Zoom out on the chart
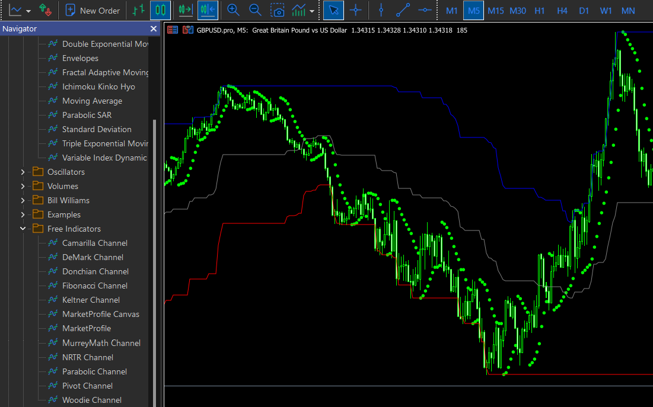 click(x=255, y=11)
